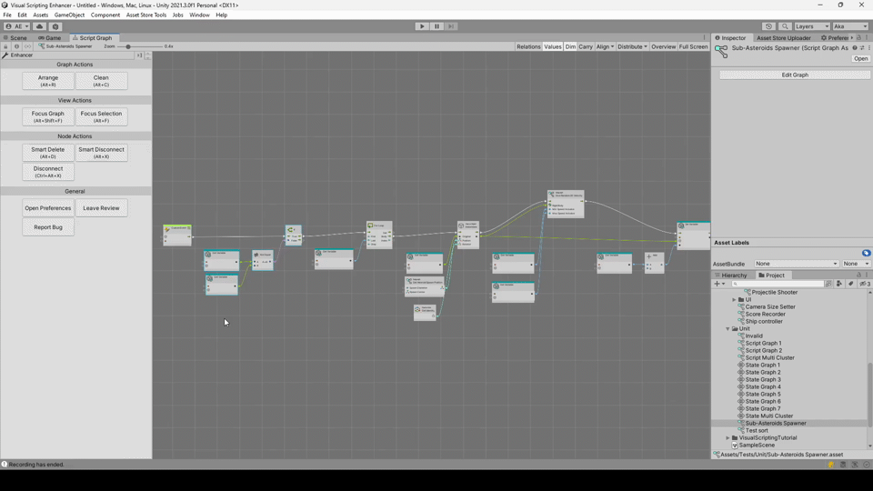Screen dimensions: 873x491
Task: Select the Add node near right edge
Action: click(654, 263)
